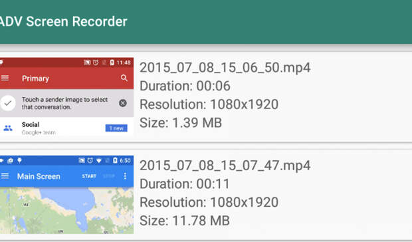Click the blue 1 new badge
The image size is (412, 242).
click(x=116, y=128)
